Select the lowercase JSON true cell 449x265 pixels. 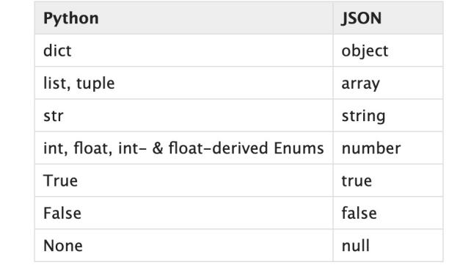pos(388,181)
